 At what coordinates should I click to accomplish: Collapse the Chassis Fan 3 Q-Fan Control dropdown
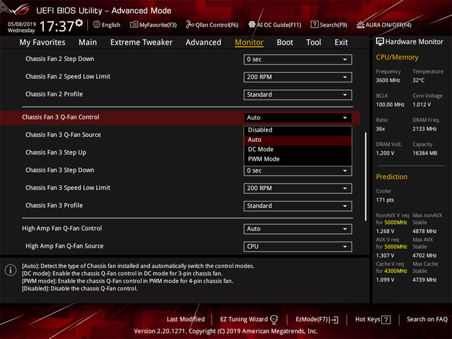click(x=298, y=117)
